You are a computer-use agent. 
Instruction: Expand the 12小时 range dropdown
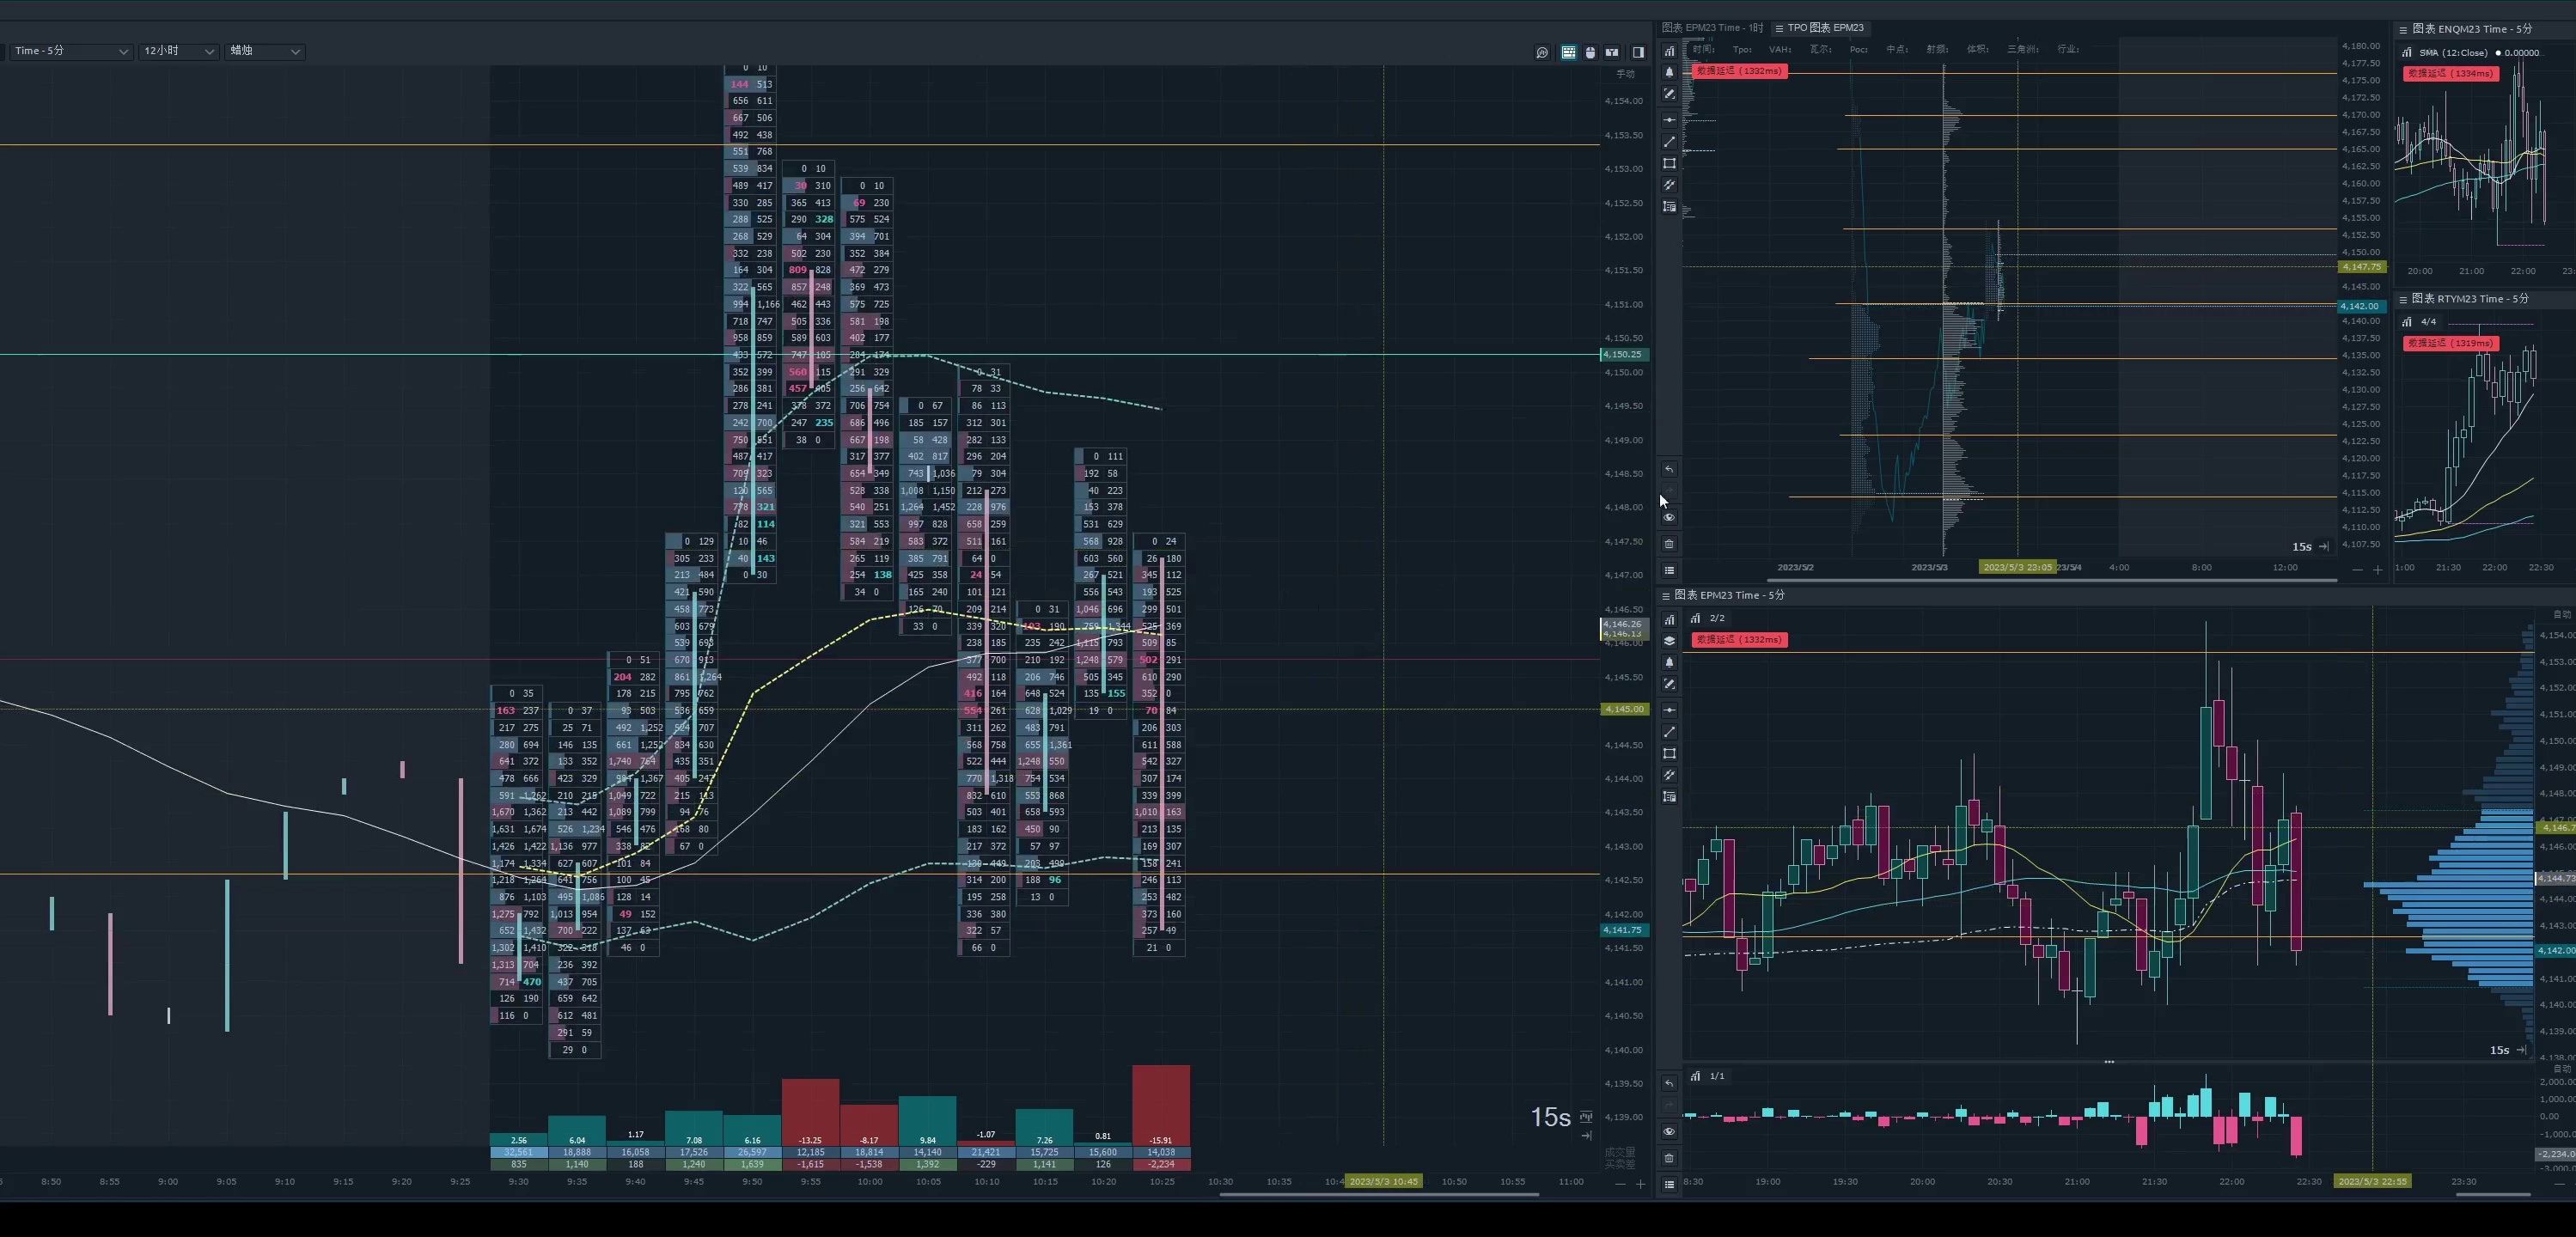pyautogui.click(x=178, y=51)
